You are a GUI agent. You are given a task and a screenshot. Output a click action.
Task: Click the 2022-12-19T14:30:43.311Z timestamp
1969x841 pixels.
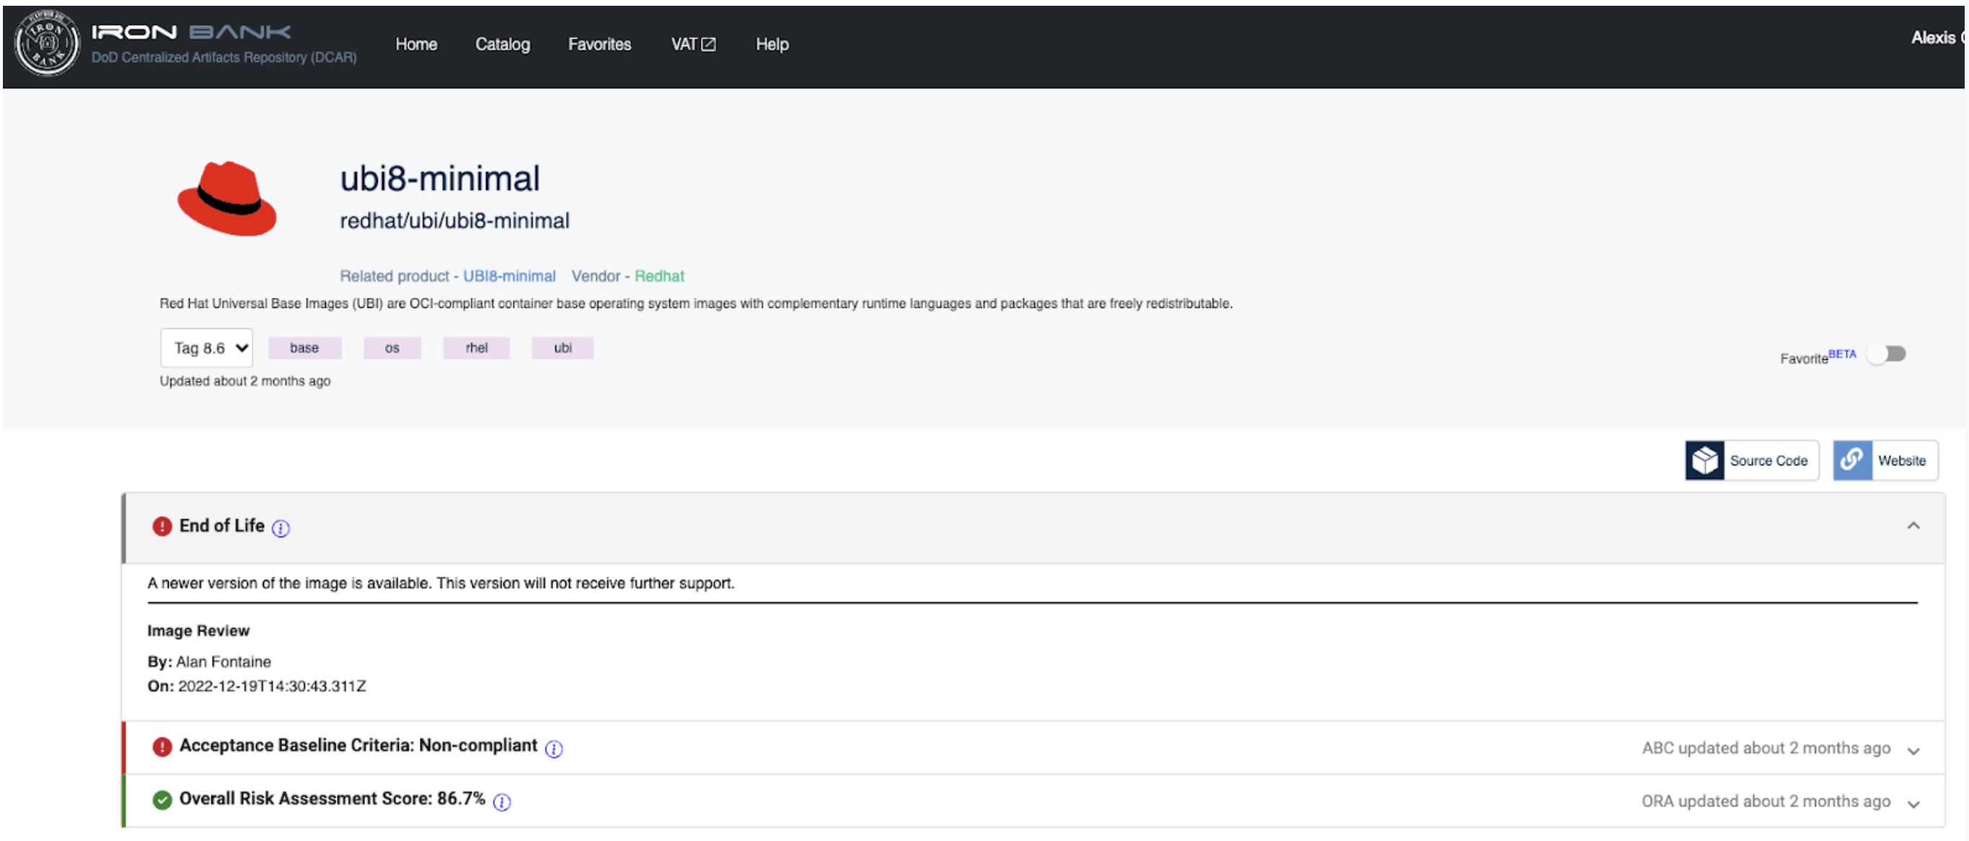click(271, 686)
